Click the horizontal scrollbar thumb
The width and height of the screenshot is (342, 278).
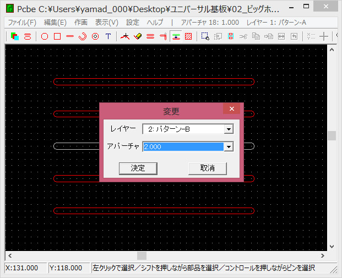coord(142,255)
